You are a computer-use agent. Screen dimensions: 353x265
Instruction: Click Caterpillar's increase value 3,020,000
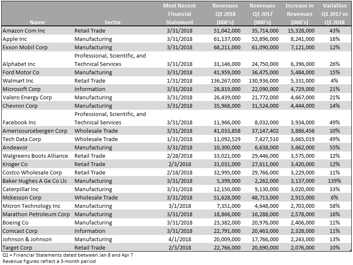coord(302,189)
